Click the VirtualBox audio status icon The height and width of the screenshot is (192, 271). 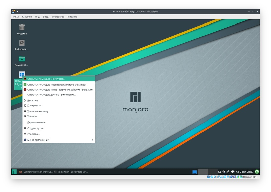(x=215, y=177)
